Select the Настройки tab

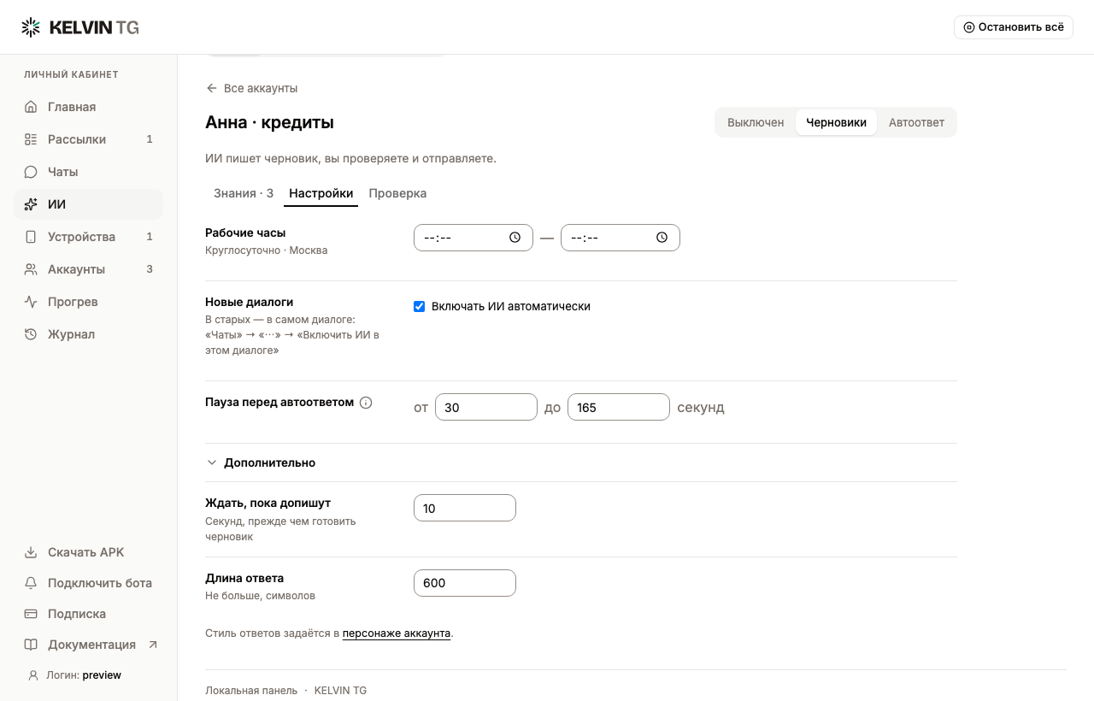click(321, 193)
